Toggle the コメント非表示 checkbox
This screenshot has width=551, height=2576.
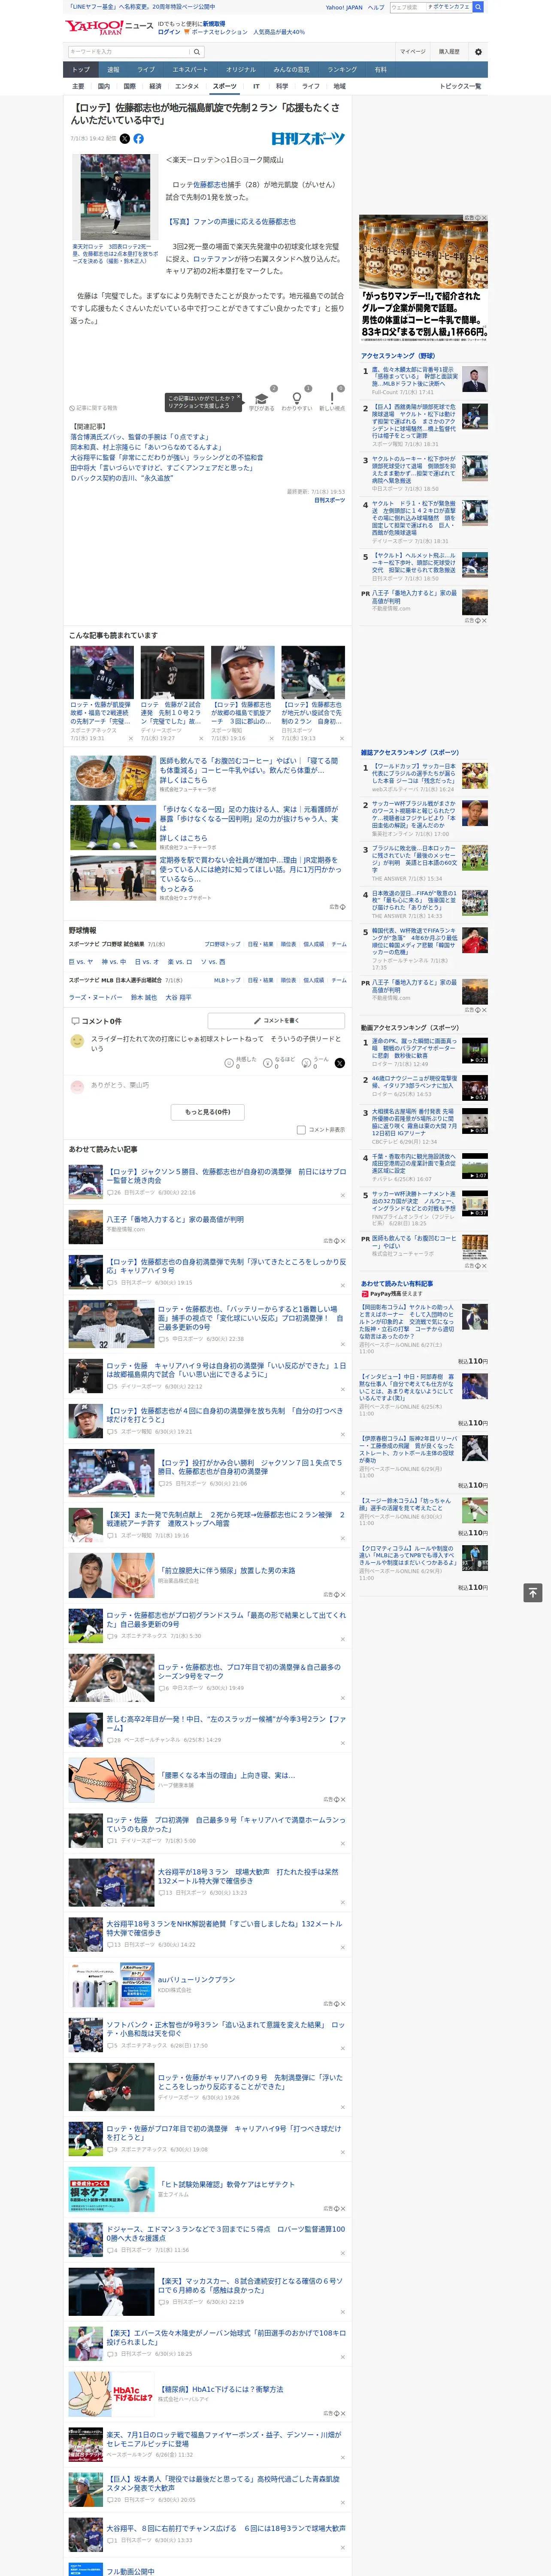coord(301,1129)
